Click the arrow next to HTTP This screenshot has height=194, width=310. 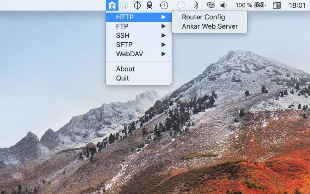(163, 17)
